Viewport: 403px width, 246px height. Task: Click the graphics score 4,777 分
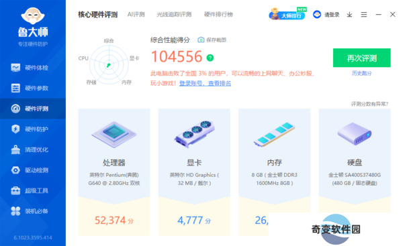tap(194, 221)
